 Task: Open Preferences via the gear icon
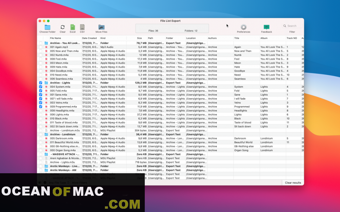pos(243,27)
